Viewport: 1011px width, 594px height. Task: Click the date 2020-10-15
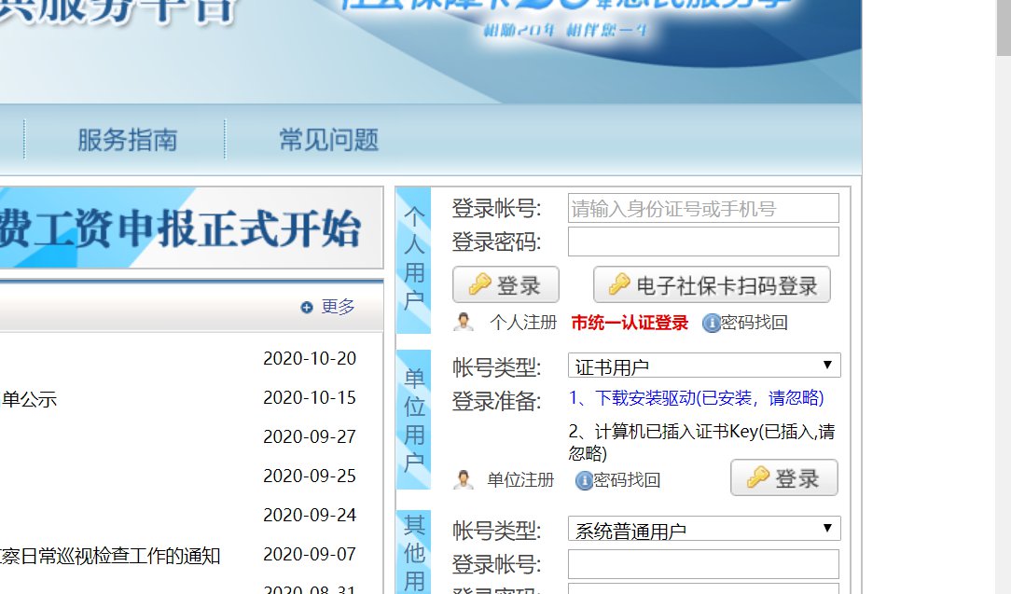[310, 398]
